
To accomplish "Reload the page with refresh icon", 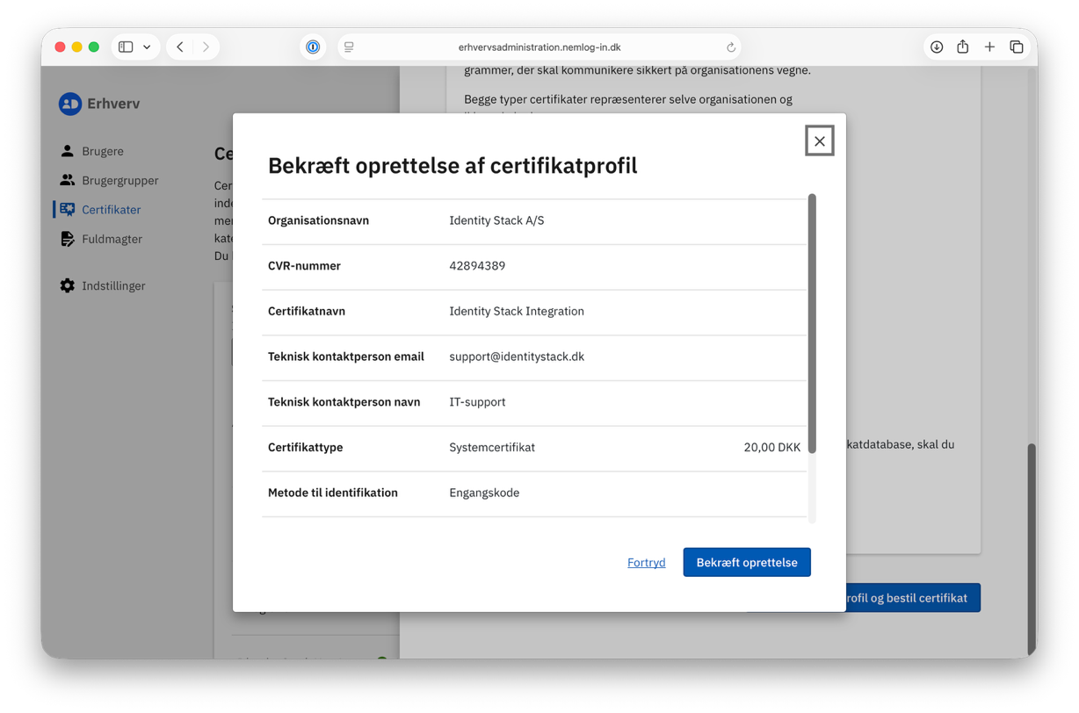I will (x=731, y=47).
